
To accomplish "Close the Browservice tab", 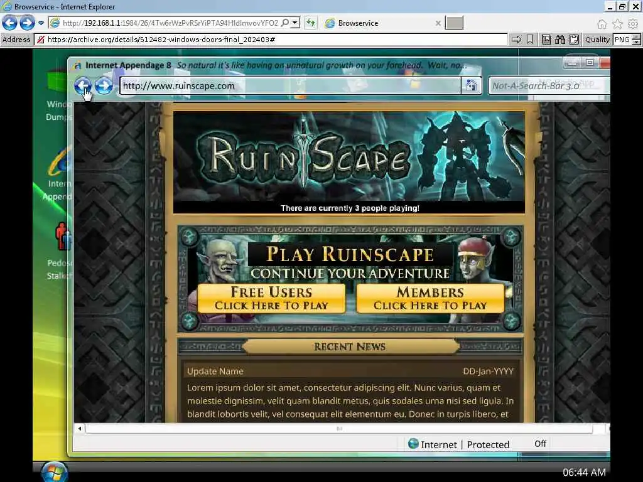I will click(438, 23).
